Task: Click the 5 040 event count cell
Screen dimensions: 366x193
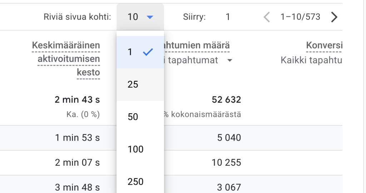Action: pos(229,137)
